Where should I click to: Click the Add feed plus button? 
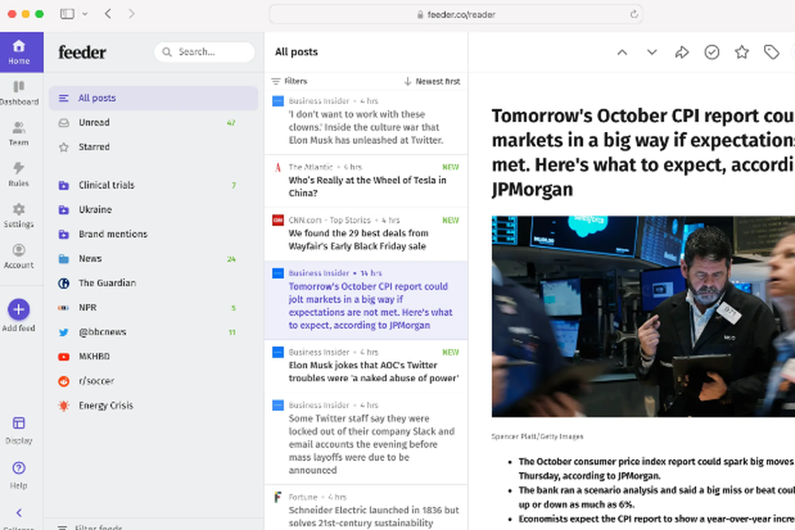tap(19, 310)
